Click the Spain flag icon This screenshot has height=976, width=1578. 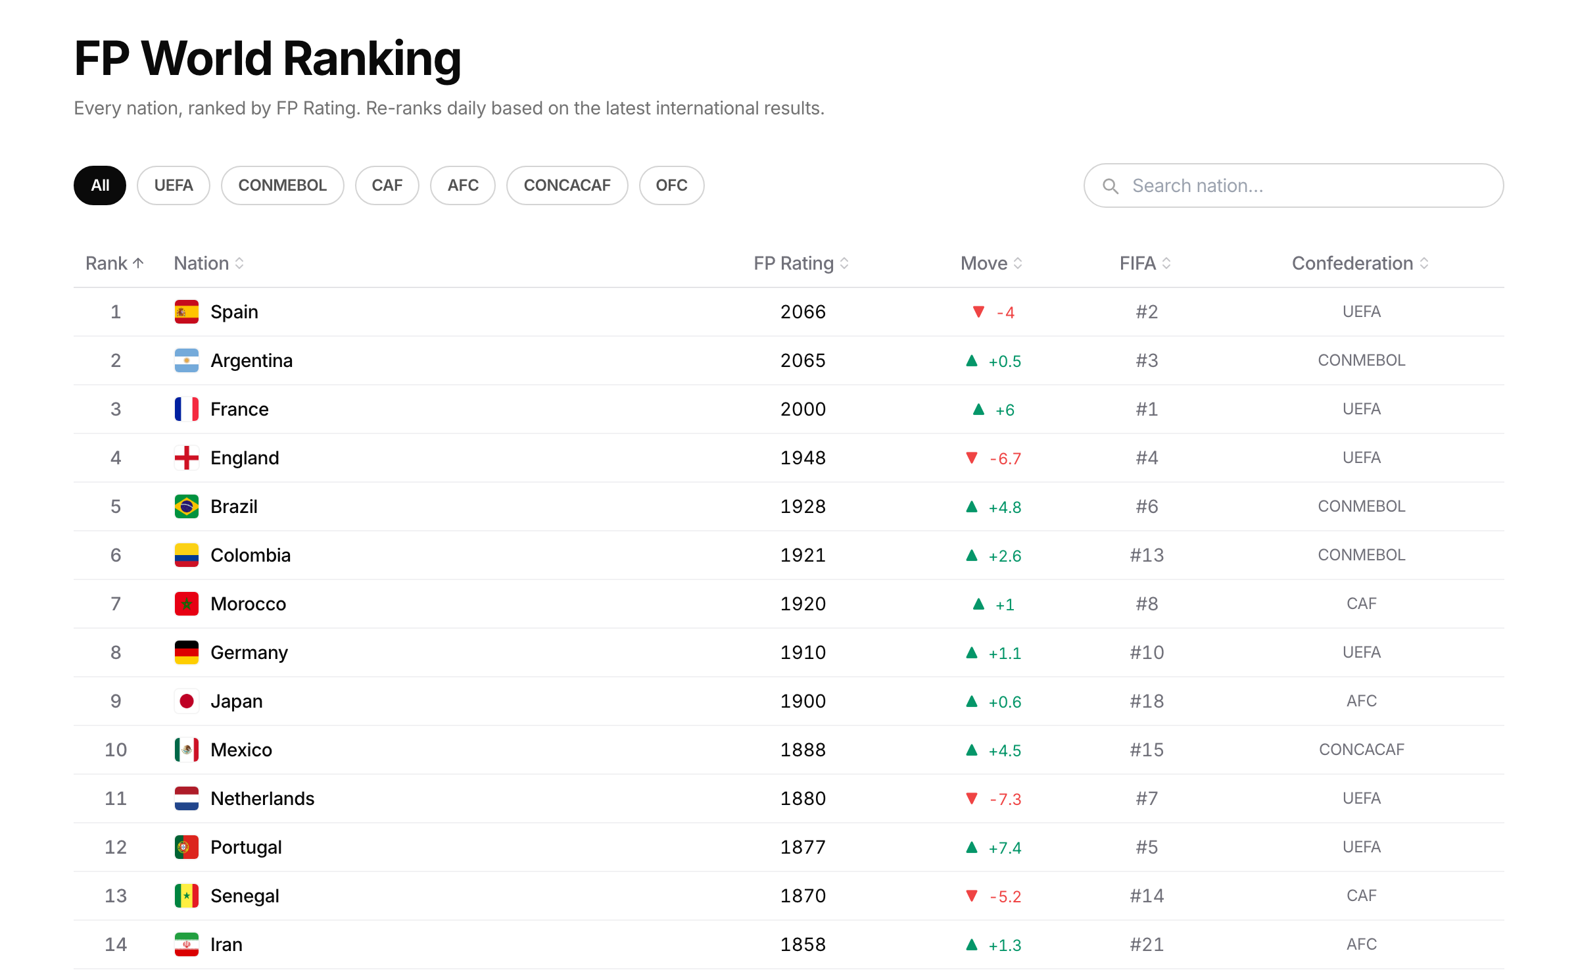pos(187,312)
